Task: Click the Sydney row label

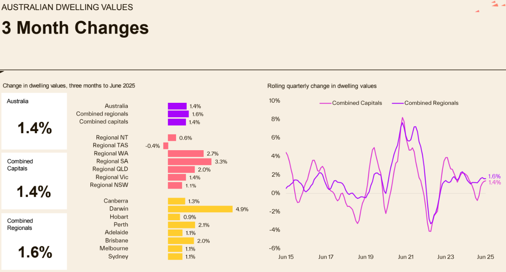Action: (x=118, y=257)
